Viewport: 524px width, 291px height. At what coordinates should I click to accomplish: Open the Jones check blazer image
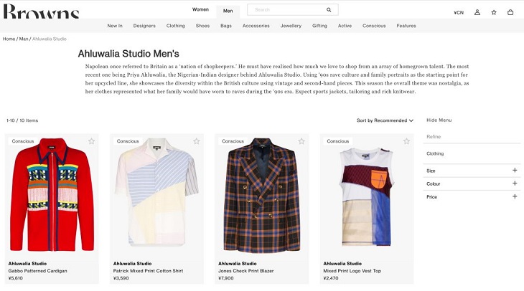click(262, 194)
